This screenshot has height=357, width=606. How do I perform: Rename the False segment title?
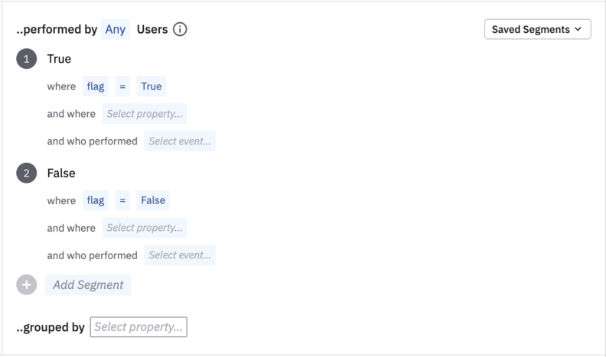[x=61, y=174]
